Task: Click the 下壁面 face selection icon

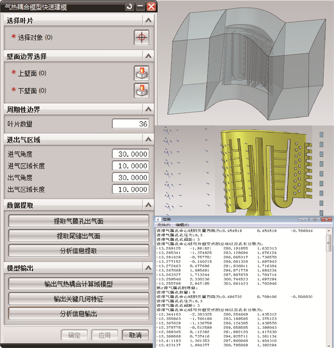Action: [x=142, y=90]
